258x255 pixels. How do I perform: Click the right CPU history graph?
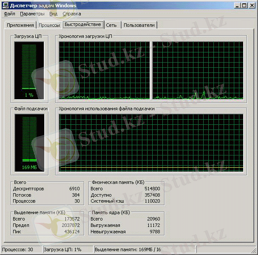coord(198,70)
